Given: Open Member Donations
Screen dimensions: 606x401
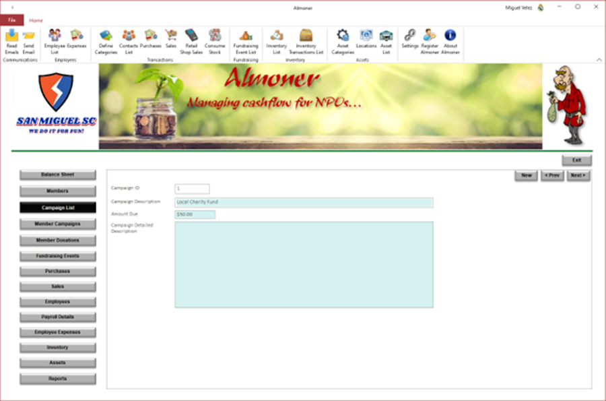Looking at the screenshot, I should coord(58,241).
